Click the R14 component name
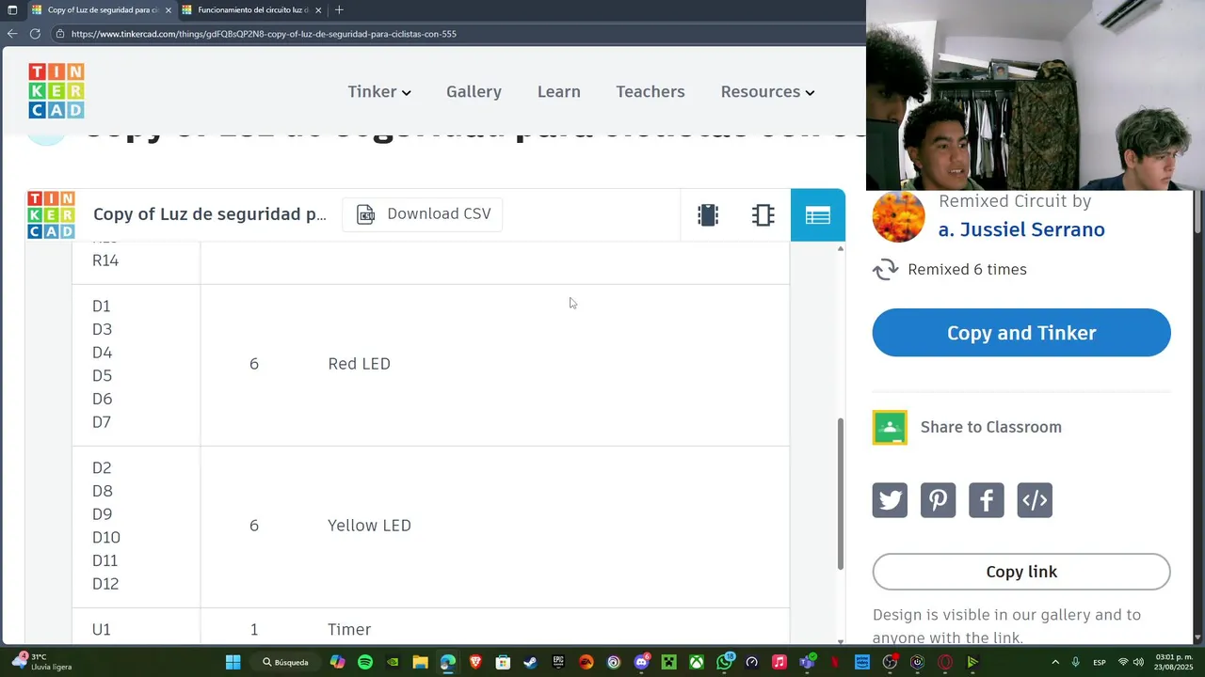The width and height of the screenshot is (1205, 677). [x=105, y=260]
